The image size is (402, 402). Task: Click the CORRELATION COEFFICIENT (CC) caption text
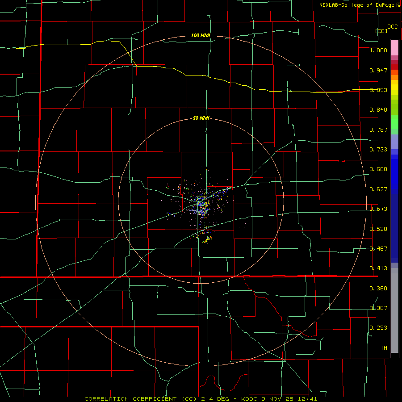point(141,399)
